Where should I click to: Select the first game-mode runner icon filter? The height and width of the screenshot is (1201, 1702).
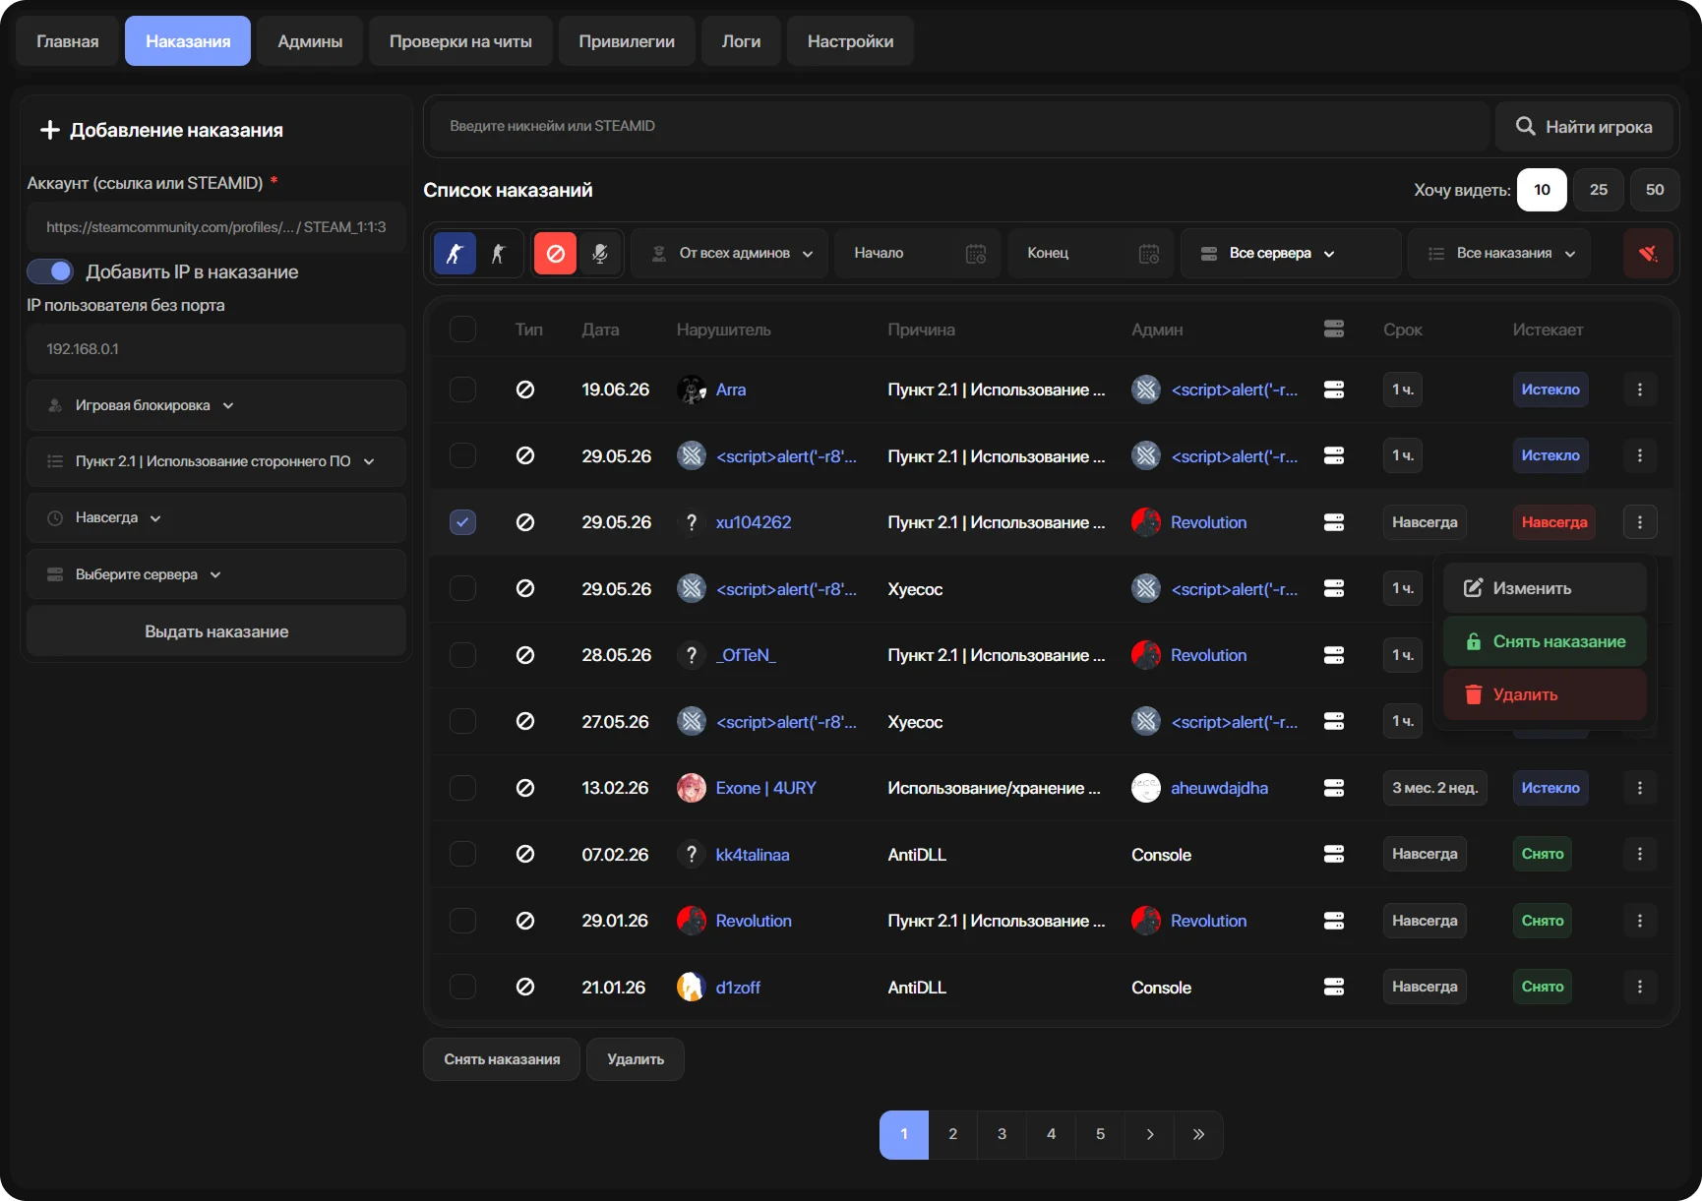455,254
